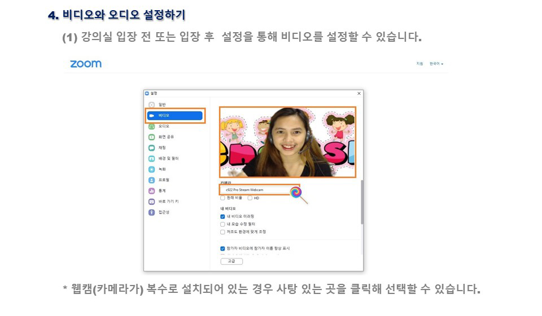Select the 비디오 (Video) camera icon
542x316 pixels.
[151, 116]
